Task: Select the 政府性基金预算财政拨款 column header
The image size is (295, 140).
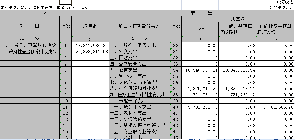Action: click(x=275, y=29)
